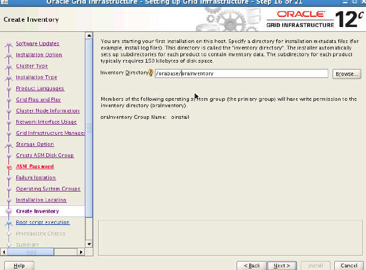Click the horizontal scrollbar thumb in step list

click(x=31, y=252)
